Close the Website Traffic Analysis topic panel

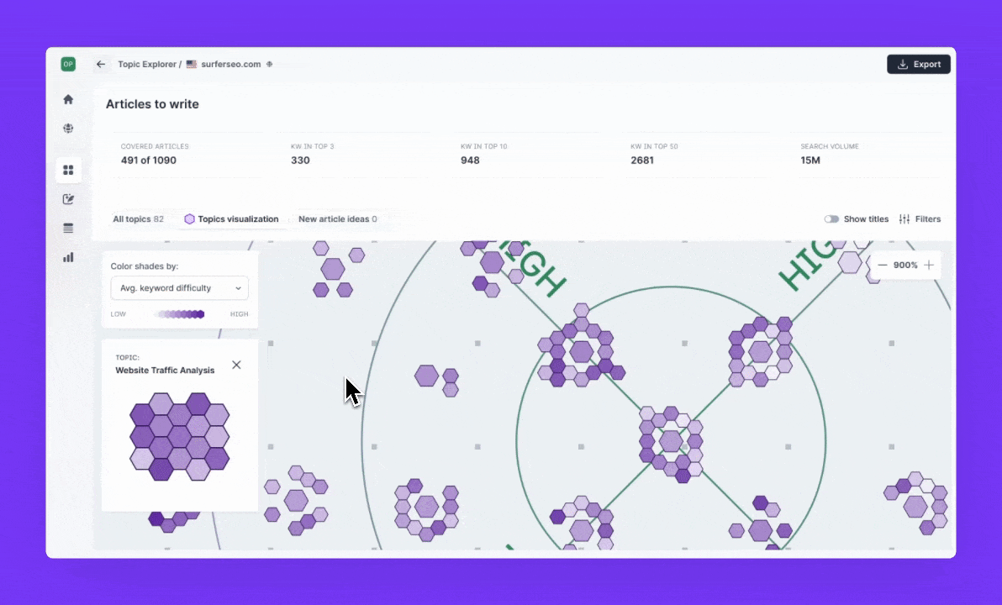pos(236,365)
